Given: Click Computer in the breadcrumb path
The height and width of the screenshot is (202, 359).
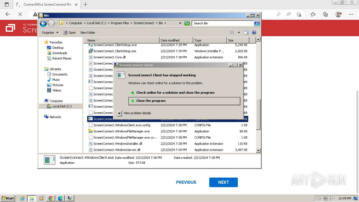Looking at the screenshot, I should tap(76, 23).
